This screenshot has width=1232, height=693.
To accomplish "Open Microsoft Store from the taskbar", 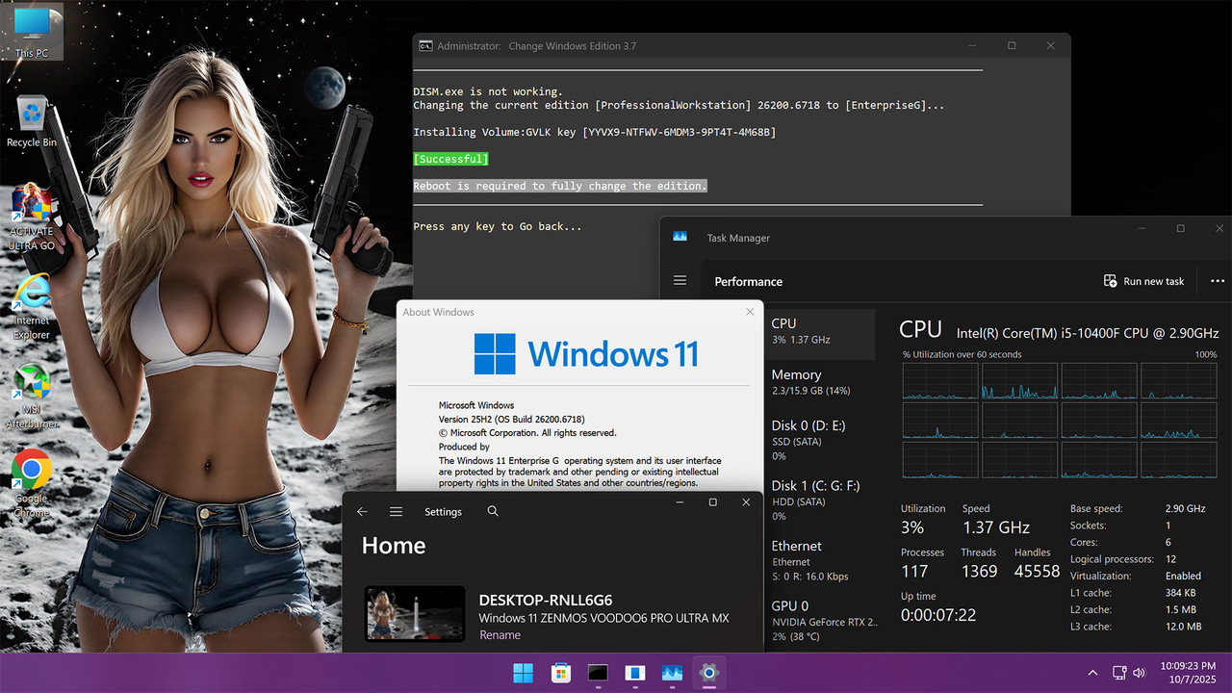I will [x=560, y=673].
